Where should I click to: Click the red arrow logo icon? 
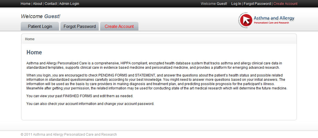(246, 20)
